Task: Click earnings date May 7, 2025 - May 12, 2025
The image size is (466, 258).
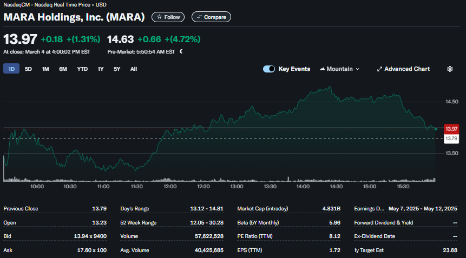Action: 423,209
